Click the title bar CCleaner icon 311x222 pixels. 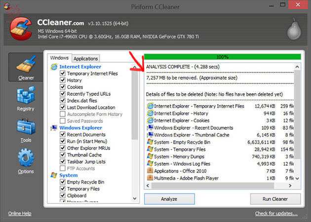(x=7, y=6)
